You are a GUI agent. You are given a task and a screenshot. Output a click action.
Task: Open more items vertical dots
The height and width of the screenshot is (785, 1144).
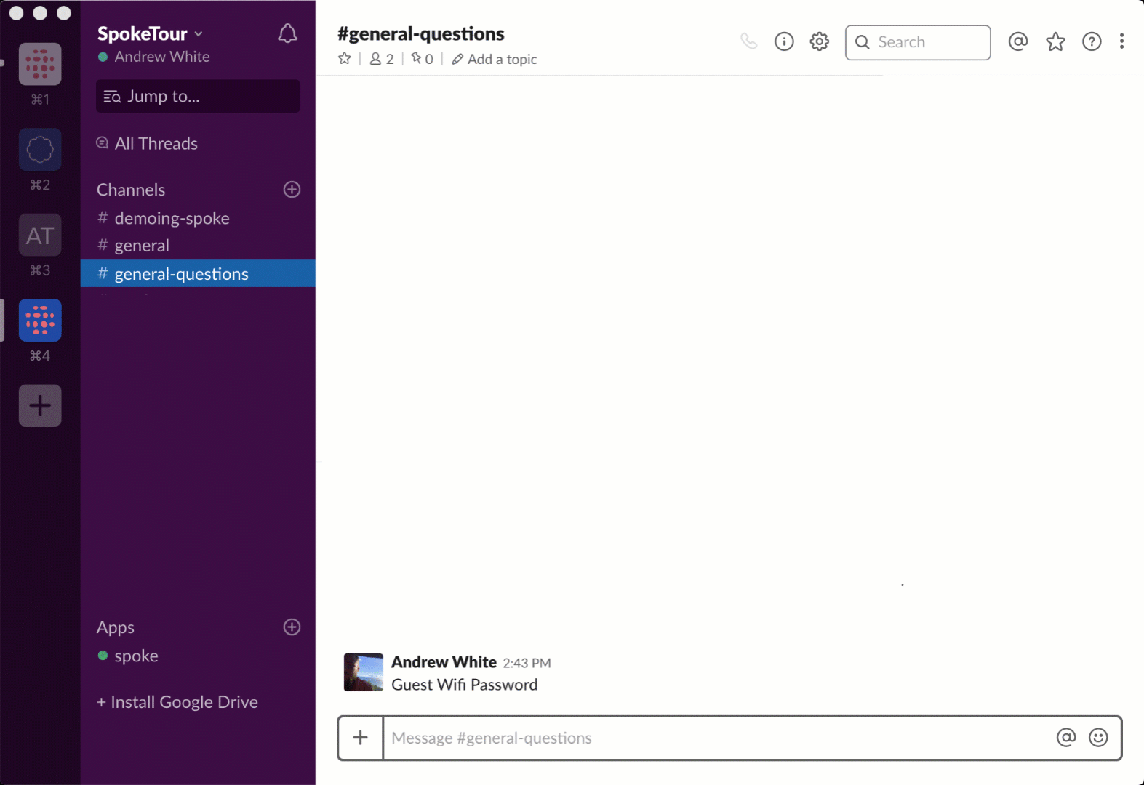pos(1122,41)
